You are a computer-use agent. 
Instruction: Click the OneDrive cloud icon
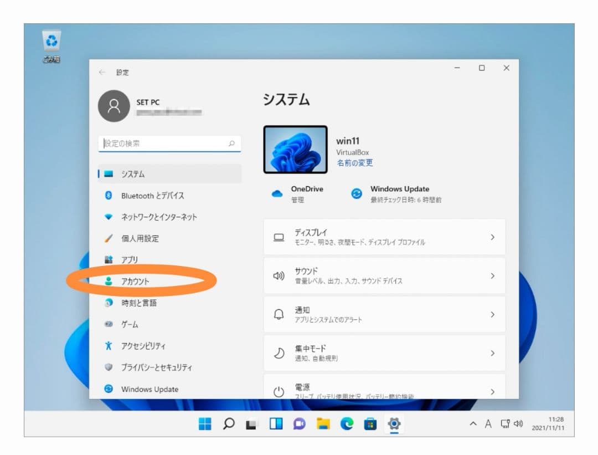pos(277,194)
